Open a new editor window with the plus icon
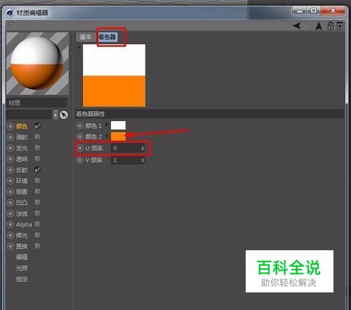Image resolution: width=351 pixels, height=310 pixels. click(340, 25)
